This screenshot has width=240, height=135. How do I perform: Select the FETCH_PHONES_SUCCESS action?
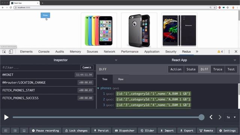(x=48, y=98)
